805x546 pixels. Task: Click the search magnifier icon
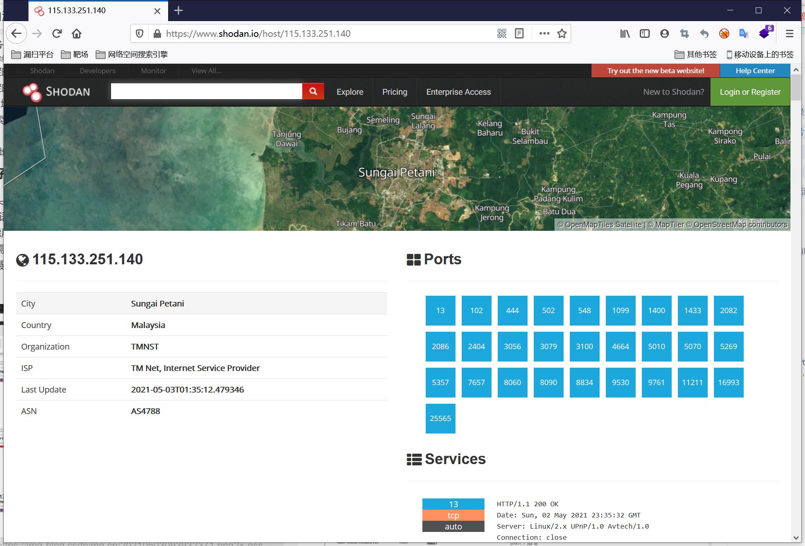coord(314,92)
